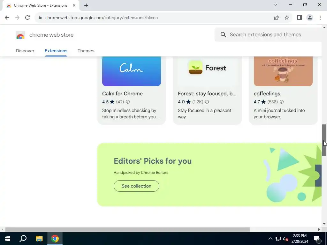The height and width of the screenshot is (245, 327).
Task: Click the Calm rating 4.5 text
Action: (x=105, y=102)
